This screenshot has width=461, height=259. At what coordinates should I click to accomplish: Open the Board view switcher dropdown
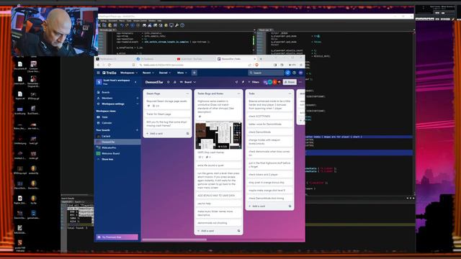click(x=188, y=82)
